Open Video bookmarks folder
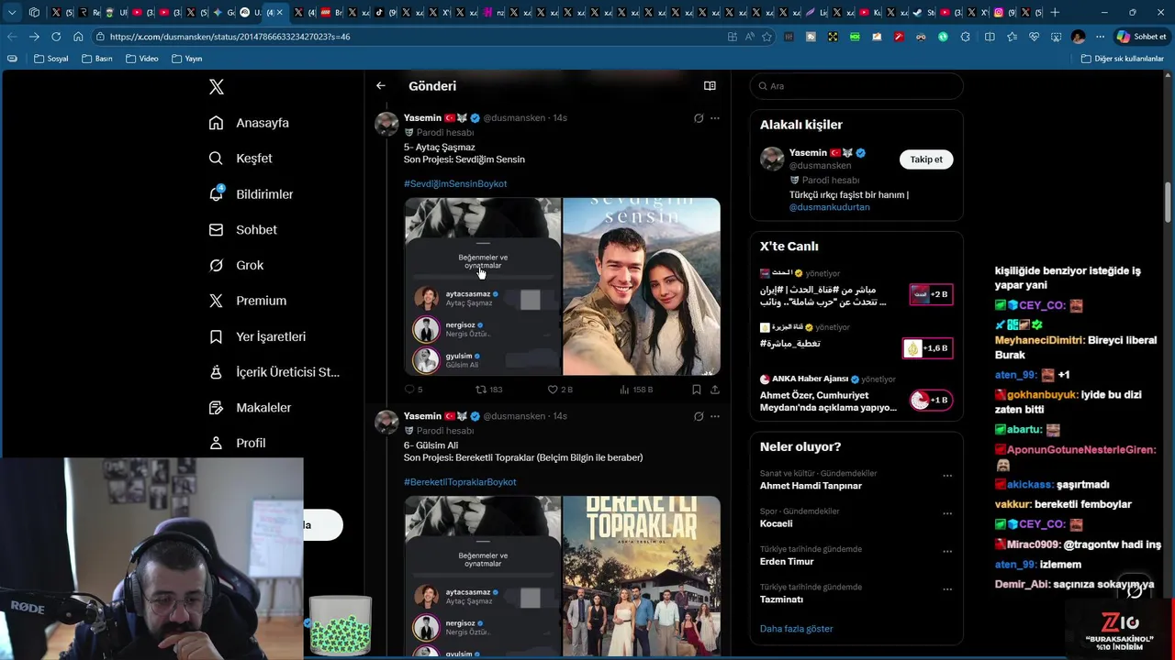Screen dimensions: 1175x660 142,59
